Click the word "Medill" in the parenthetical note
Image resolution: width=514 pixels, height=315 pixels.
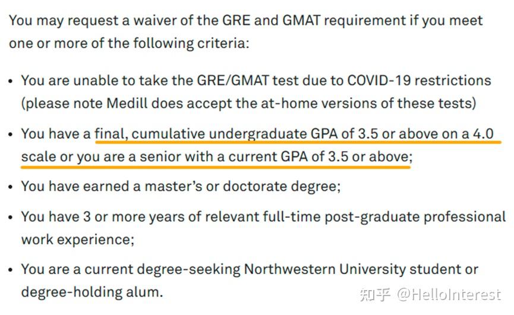click(x=127, y=103)
